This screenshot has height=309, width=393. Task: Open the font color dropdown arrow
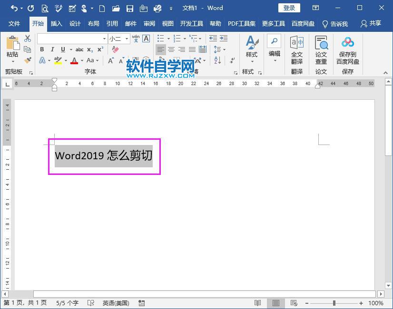pos(81,60)
